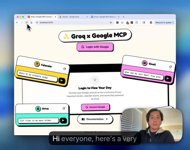190x150 pixels.
Task: Open the media control icon in toolbar
Action: coord(144,23)
